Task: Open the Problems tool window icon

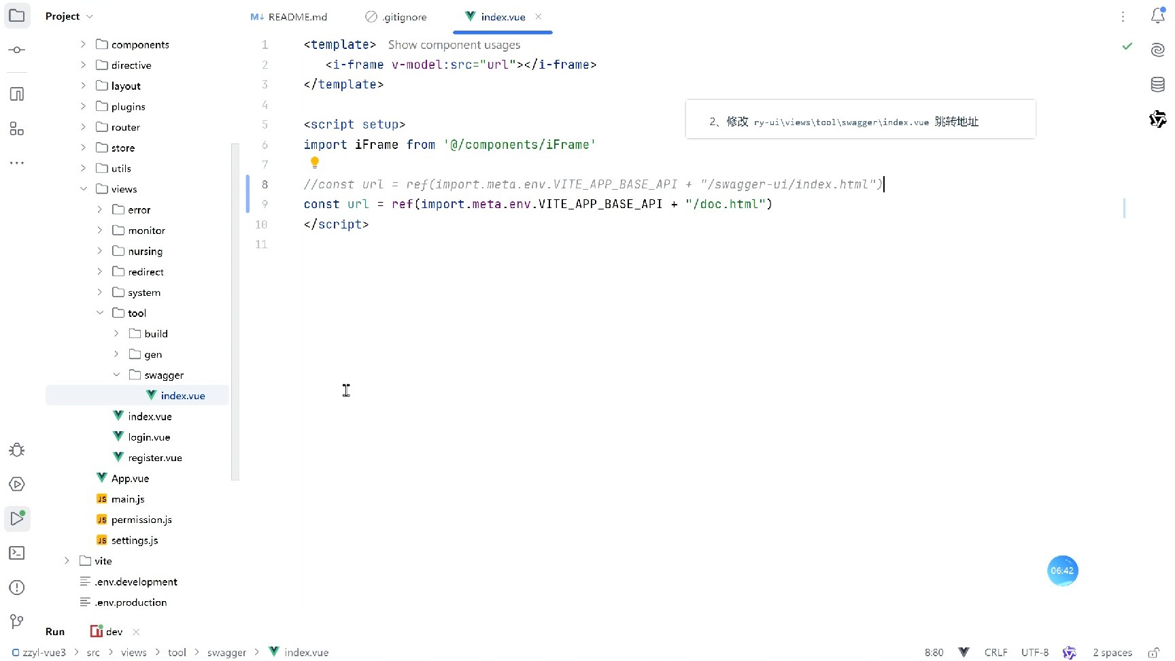Action: (x=17, y=588)
